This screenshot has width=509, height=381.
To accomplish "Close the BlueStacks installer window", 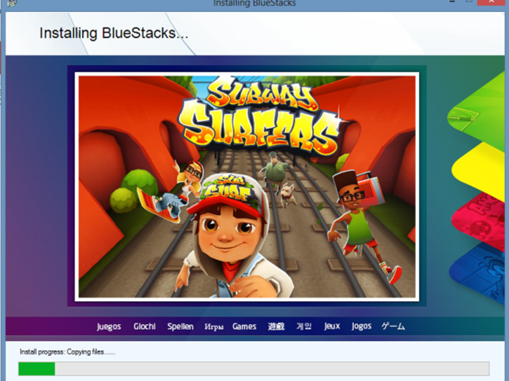I will coord(492,2).
